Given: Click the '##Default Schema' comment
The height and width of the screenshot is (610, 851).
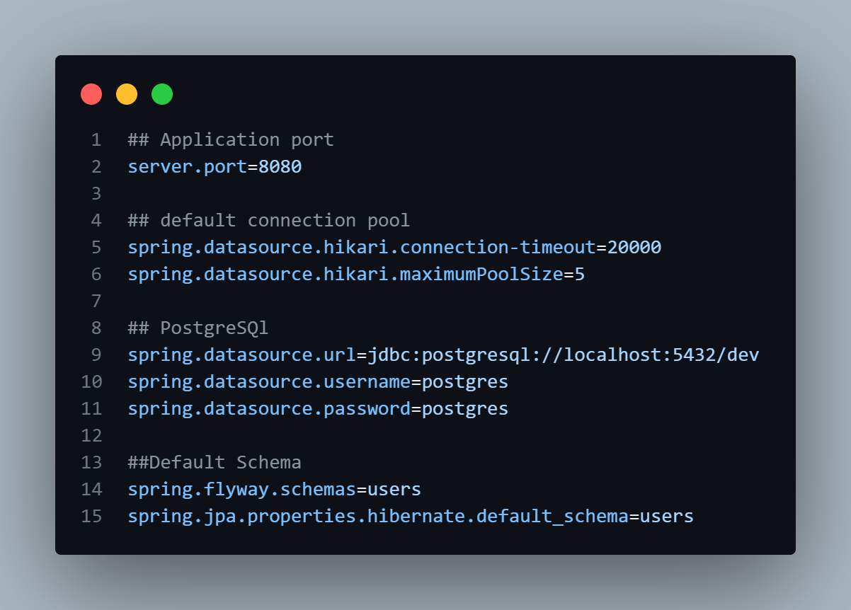Looking at the screenshot, I should pos(215,462).
